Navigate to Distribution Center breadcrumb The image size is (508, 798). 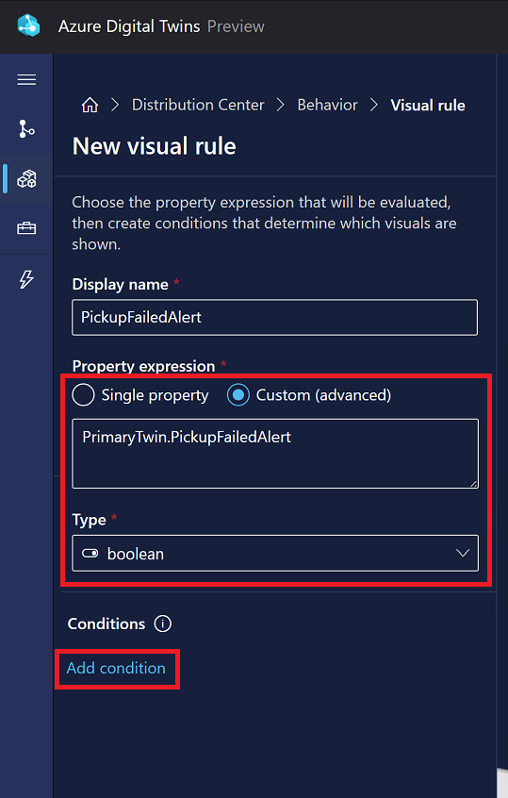(198, 105)
